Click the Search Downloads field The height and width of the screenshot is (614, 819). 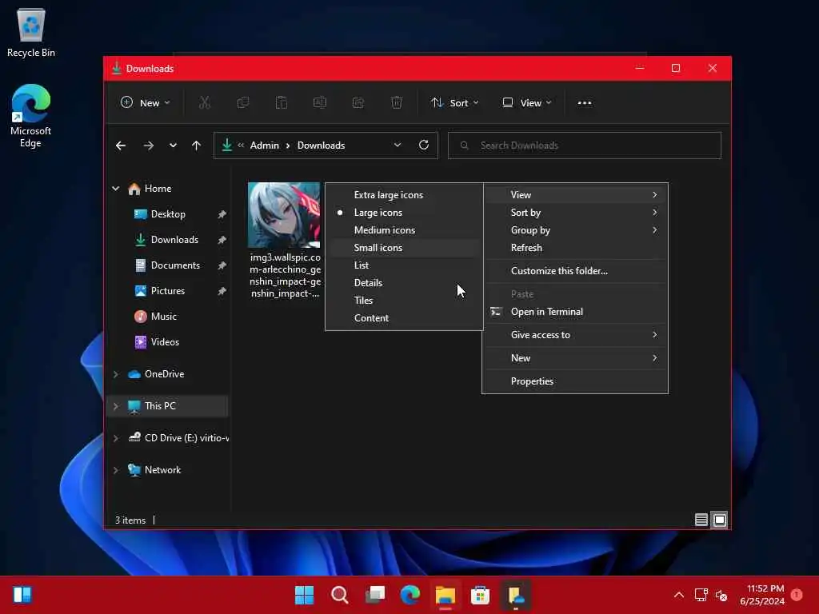click(x=585, y=146)
